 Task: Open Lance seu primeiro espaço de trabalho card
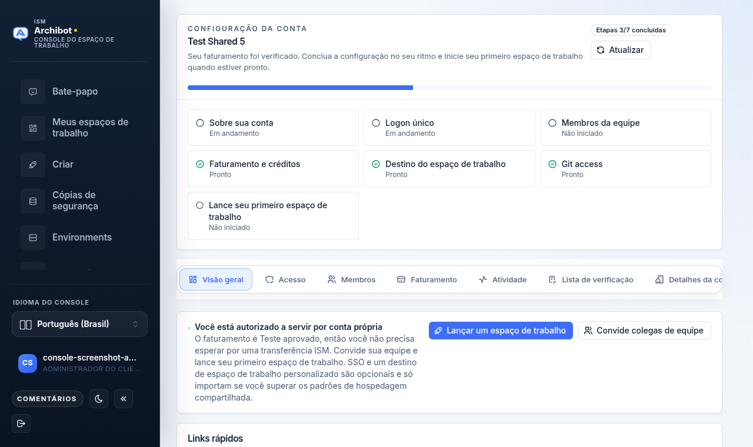point(273,216)
